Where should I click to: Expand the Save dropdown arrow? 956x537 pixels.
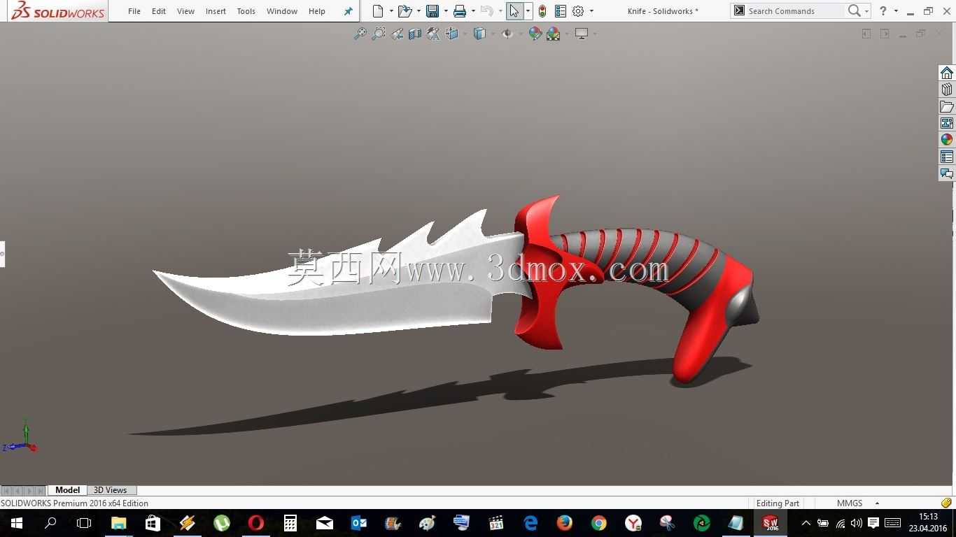pyautogui.click(x=446, y=11)
